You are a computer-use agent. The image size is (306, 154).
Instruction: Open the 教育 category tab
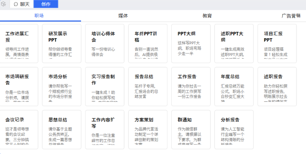coord(207,16)
